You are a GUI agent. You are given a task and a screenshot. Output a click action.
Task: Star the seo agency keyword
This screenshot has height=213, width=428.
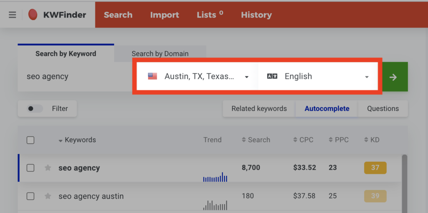48,168
